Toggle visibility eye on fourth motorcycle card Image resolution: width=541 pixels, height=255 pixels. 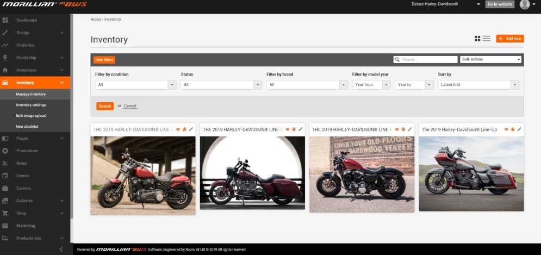(x=506, y=129)
